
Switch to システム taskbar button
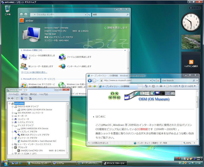(x=64, y=163)
